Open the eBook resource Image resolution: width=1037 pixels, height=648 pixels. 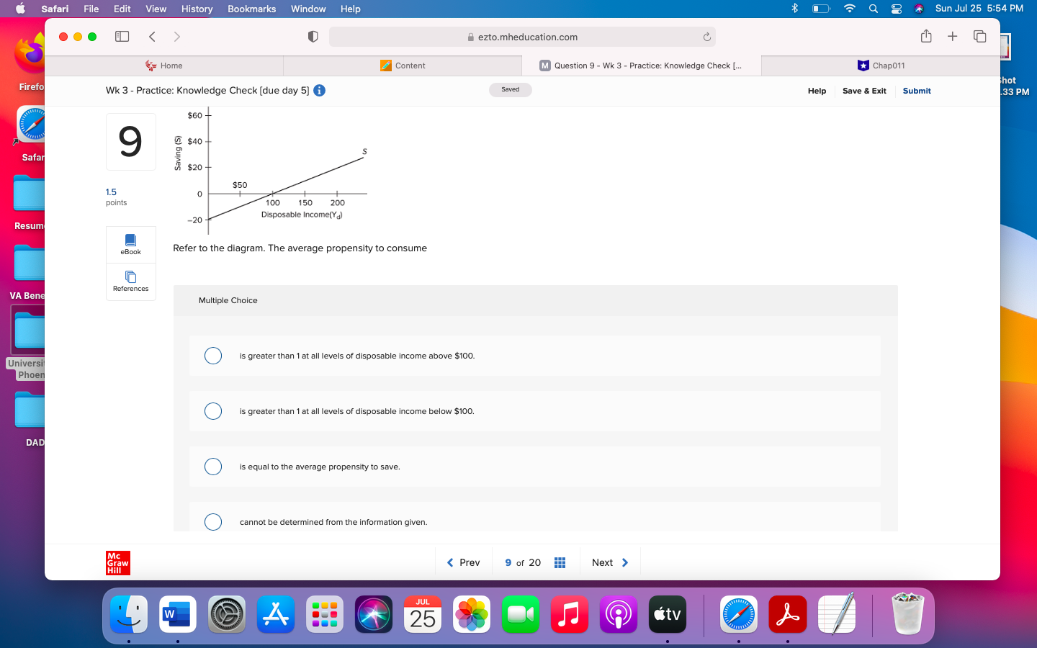click(130, 245)
